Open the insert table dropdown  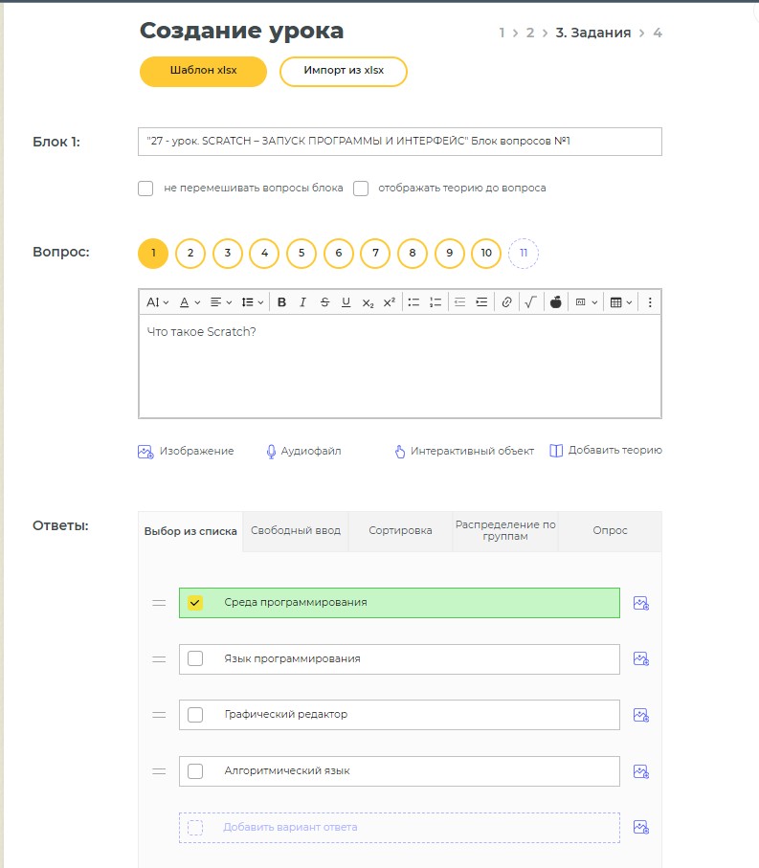pos(621,302)
